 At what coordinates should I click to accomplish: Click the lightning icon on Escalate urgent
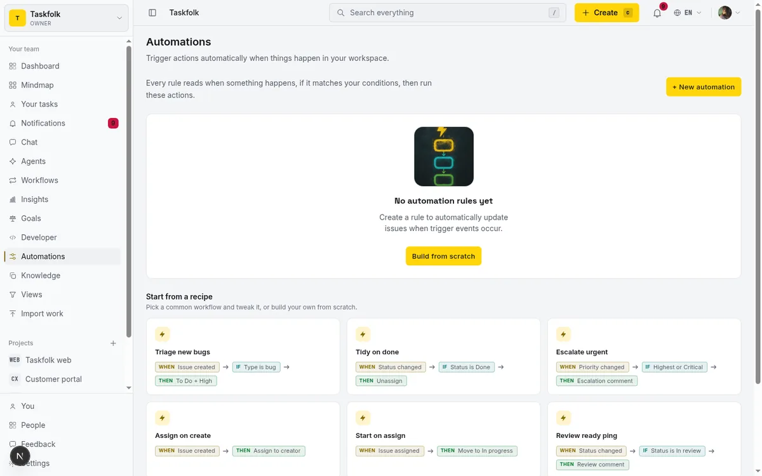click(x=563, y=334)
